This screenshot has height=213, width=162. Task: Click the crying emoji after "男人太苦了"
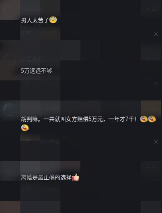[x=53, y=20]
